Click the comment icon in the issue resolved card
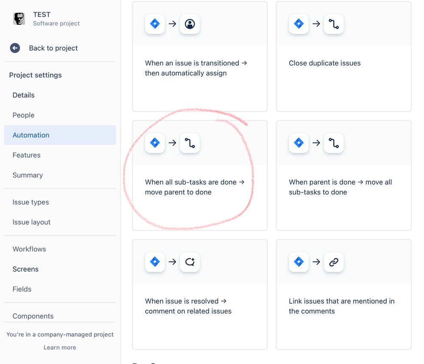Viewport: 424px width, 364px height. pos(190,262)
